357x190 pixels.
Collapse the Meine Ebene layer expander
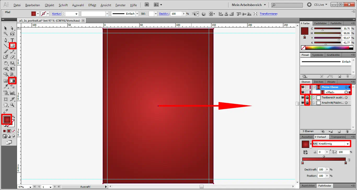pyautogui.click(x=313, y=87)
